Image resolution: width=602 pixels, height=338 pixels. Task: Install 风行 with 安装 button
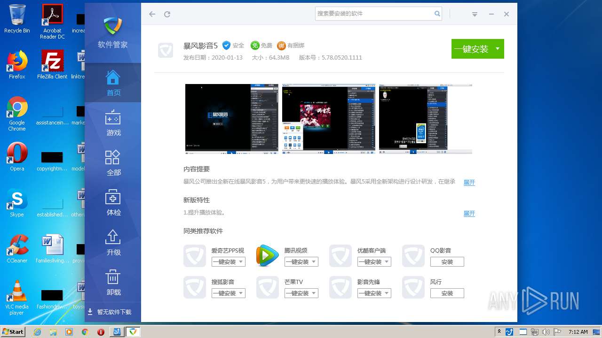click(447, 293)
